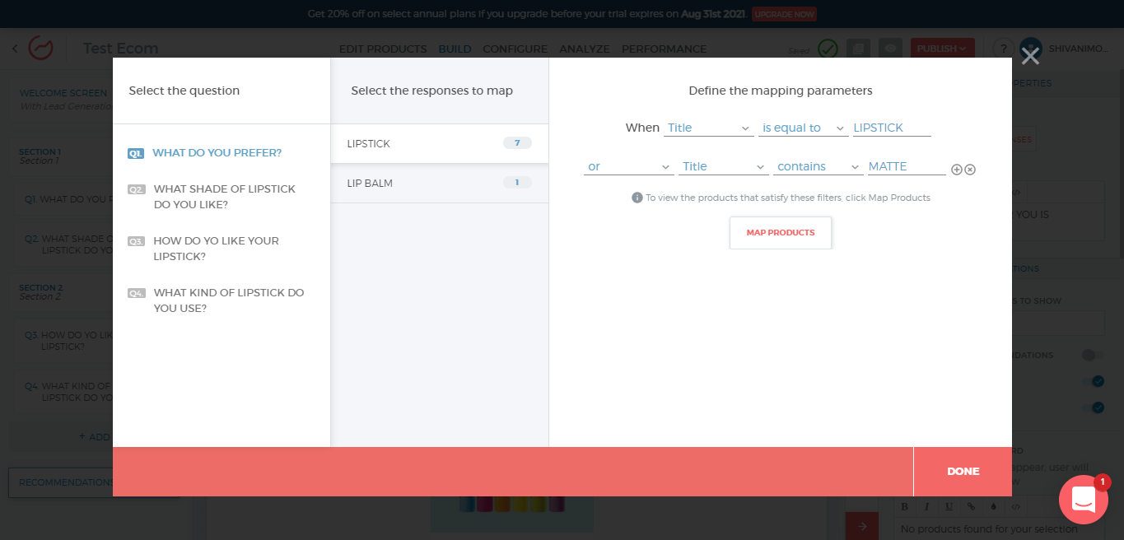Click the app logo in header

(40, 49)
